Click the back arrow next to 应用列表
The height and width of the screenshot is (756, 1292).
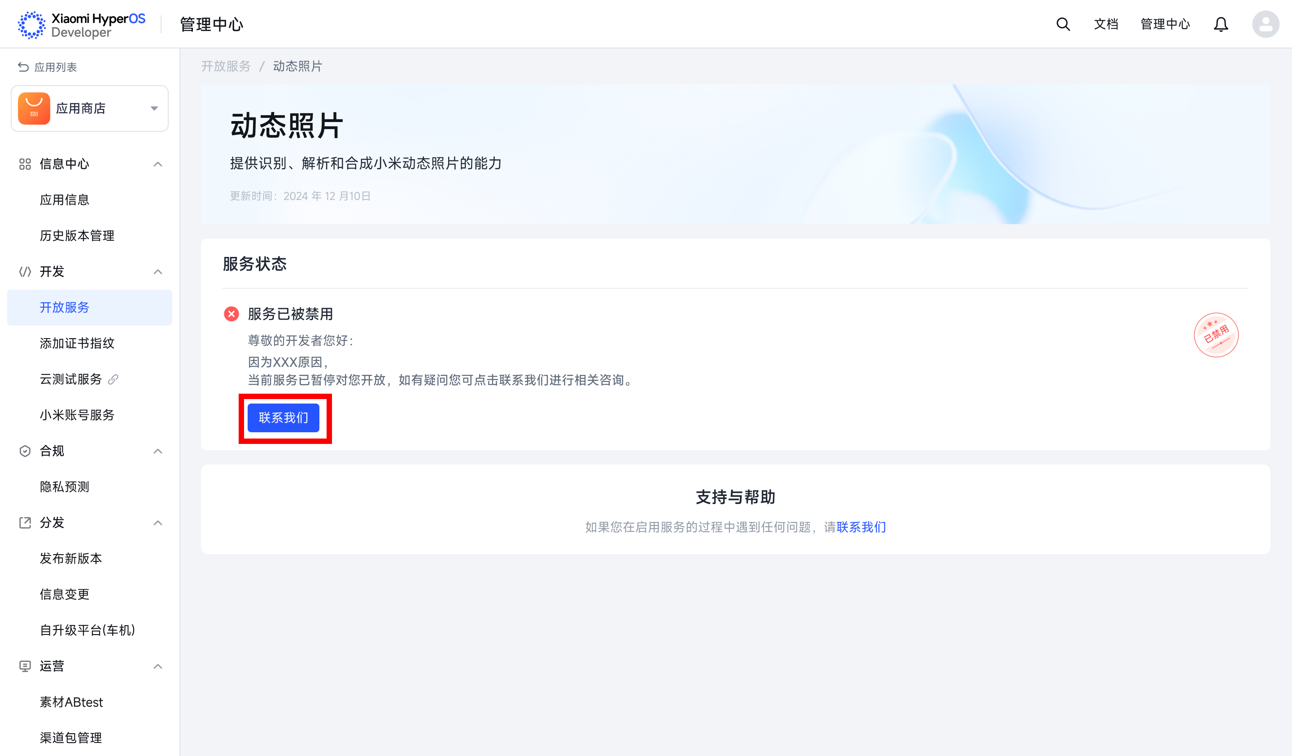[x=23, y=67]
